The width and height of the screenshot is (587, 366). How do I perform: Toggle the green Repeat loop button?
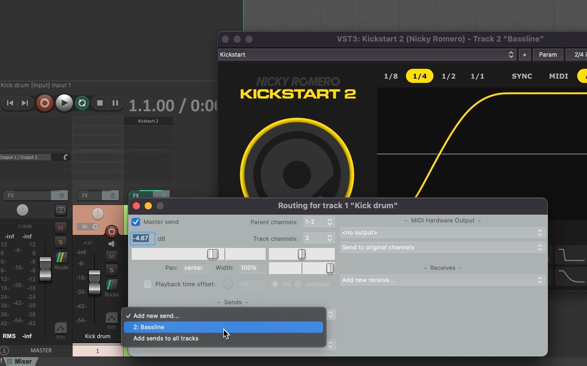click(82, 103)
